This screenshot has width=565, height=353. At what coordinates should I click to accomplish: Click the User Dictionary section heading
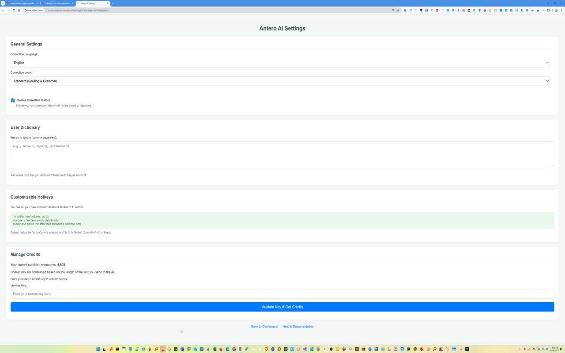[x=25, y=128]
